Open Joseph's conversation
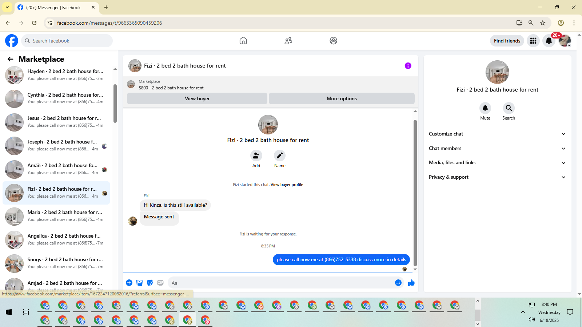This screenshot has height=327, width=582. 56,146
